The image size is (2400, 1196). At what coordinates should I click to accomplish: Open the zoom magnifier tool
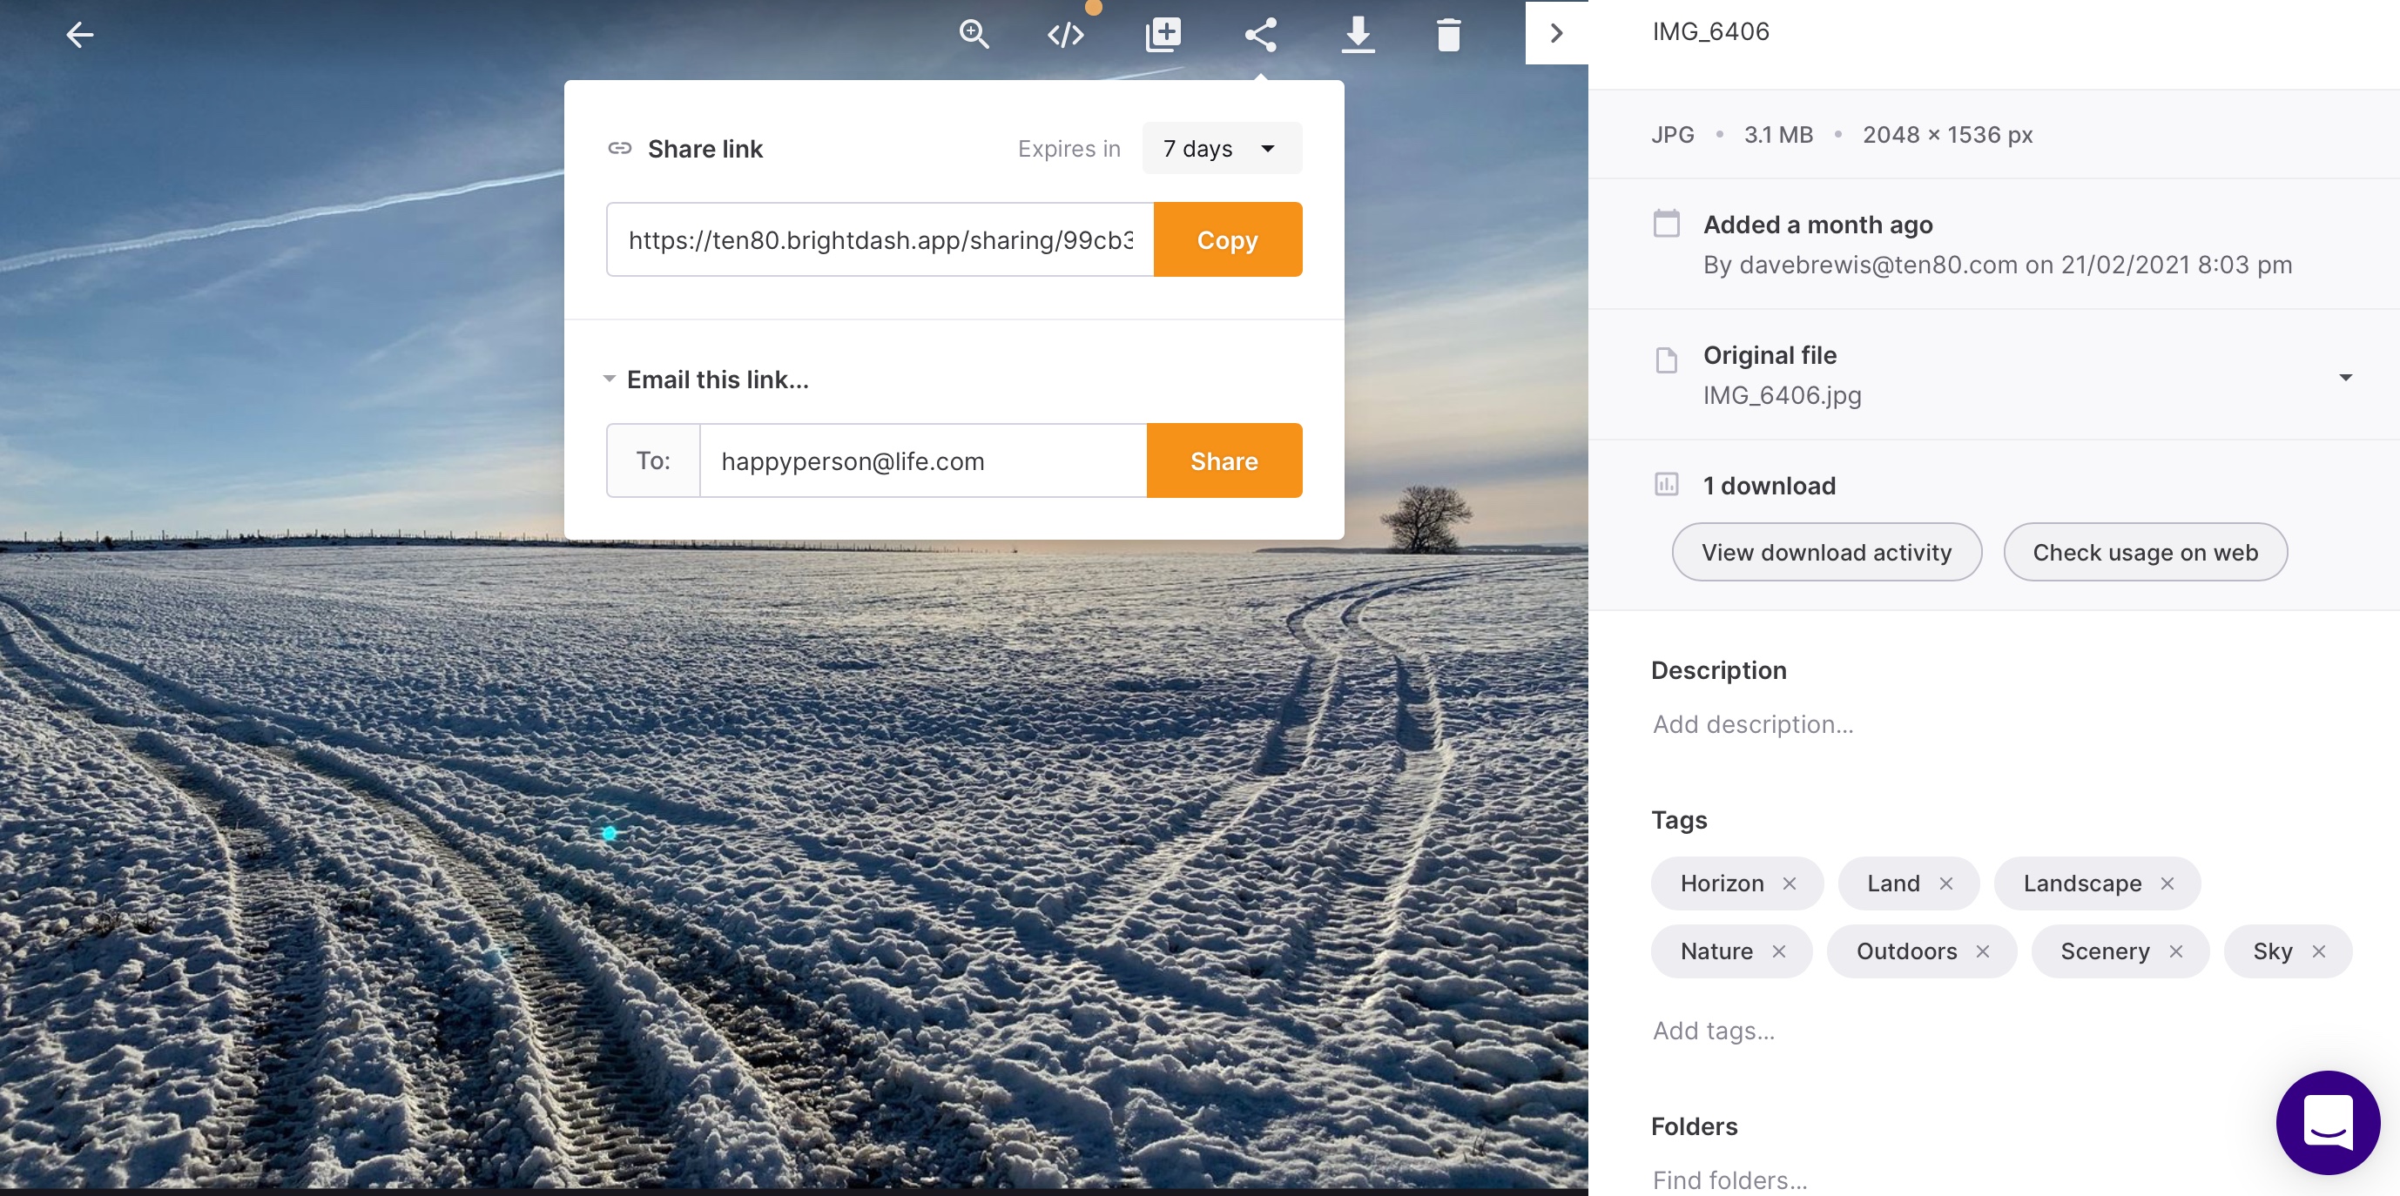[974, 35]
